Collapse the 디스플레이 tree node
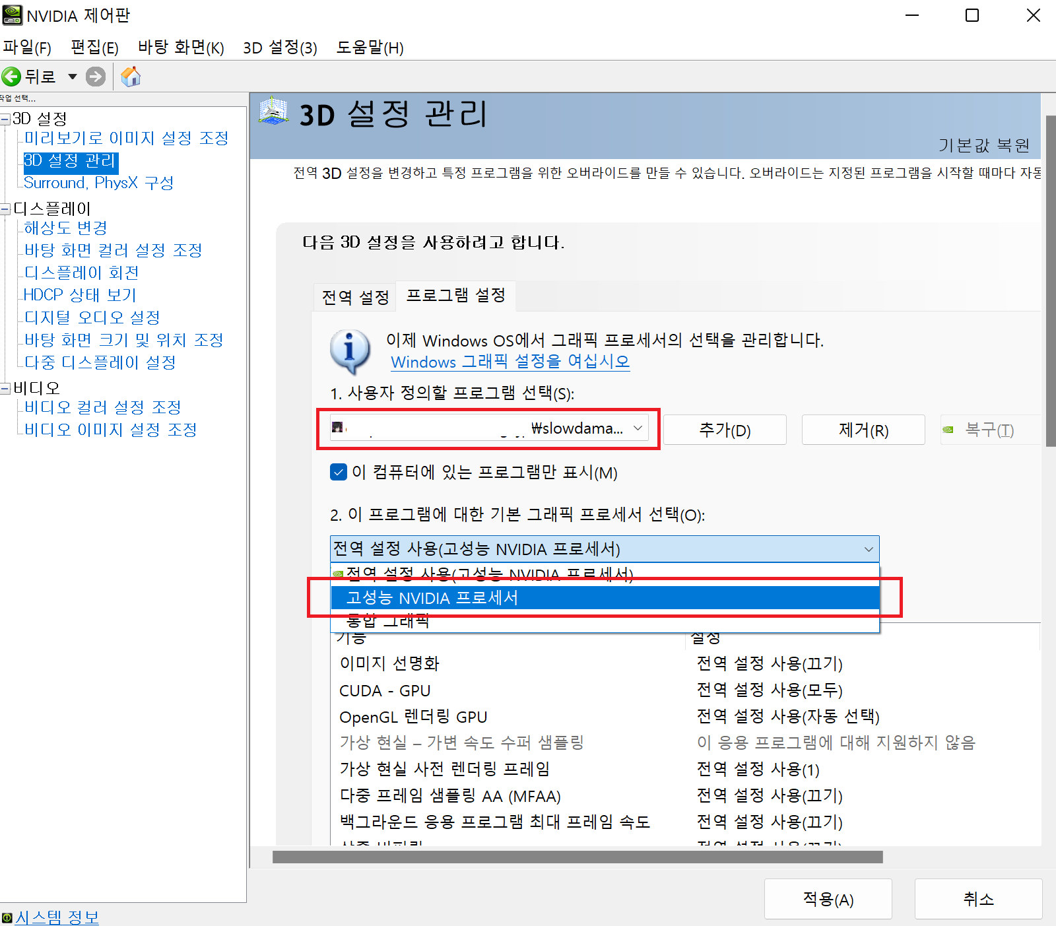The width and height of the screenshot is (1056, 926). click(5, 209)
